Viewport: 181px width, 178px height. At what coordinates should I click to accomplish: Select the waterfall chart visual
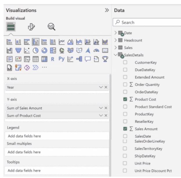[x=10, y=50]
